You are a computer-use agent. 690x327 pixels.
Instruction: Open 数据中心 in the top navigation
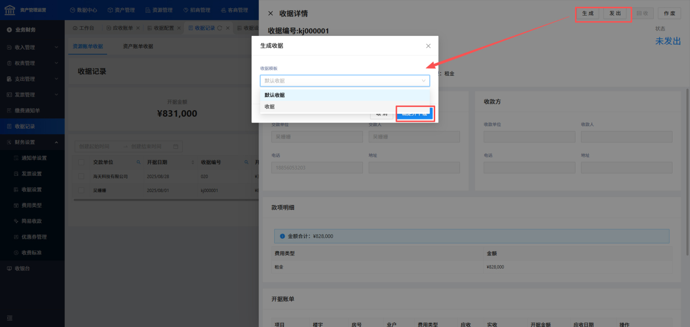click(84, 10)
